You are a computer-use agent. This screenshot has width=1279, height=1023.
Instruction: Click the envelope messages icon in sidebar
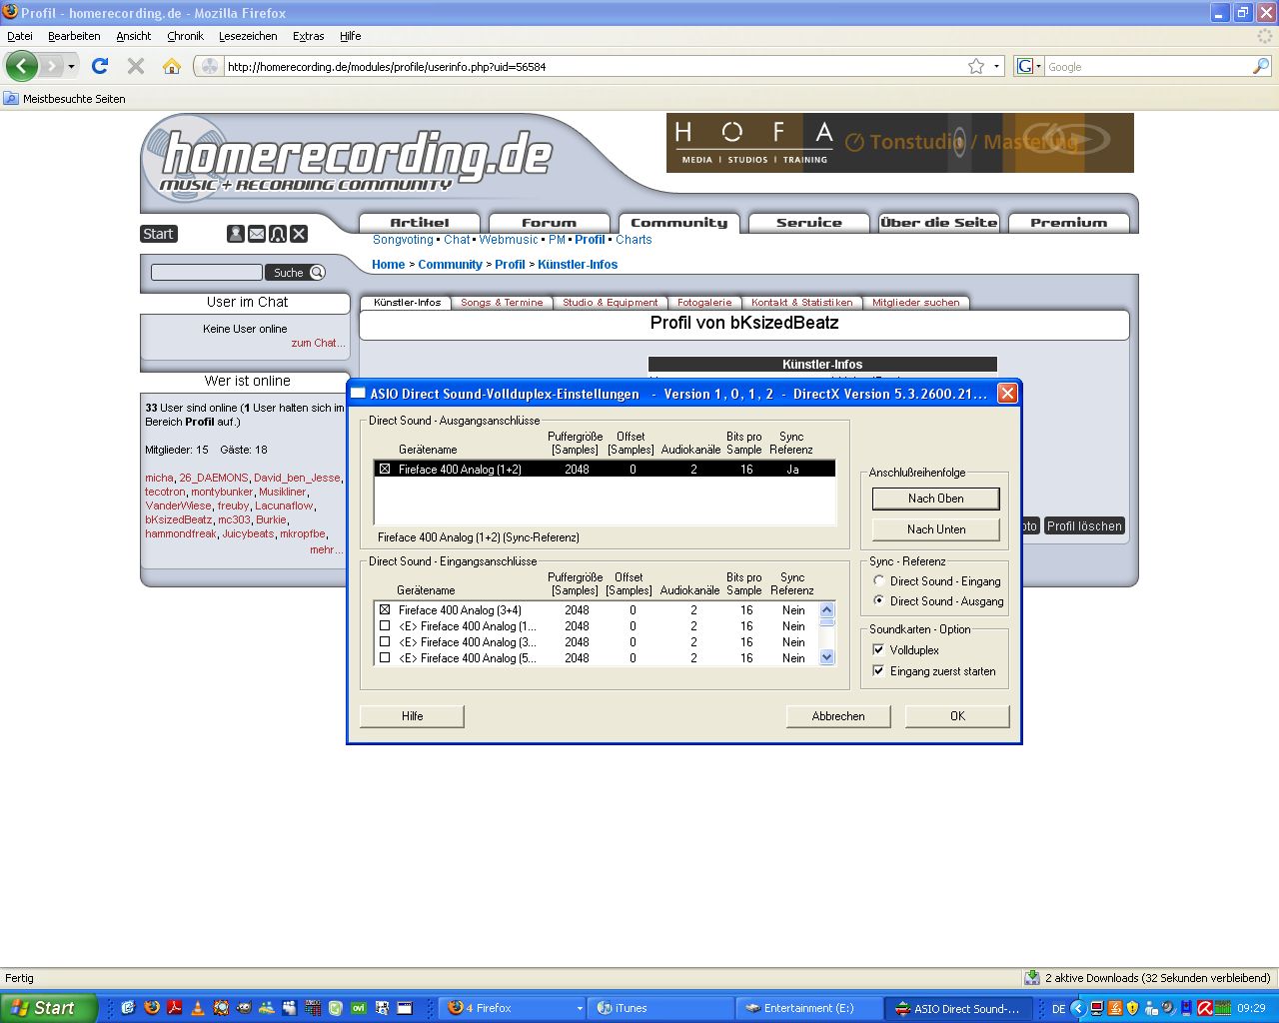coord(257,234)
